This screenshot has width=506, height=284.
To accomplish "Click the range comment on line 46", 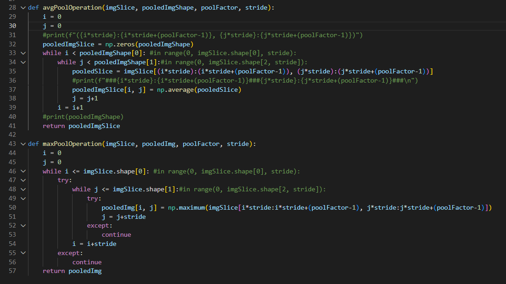I will click(226, 171).
